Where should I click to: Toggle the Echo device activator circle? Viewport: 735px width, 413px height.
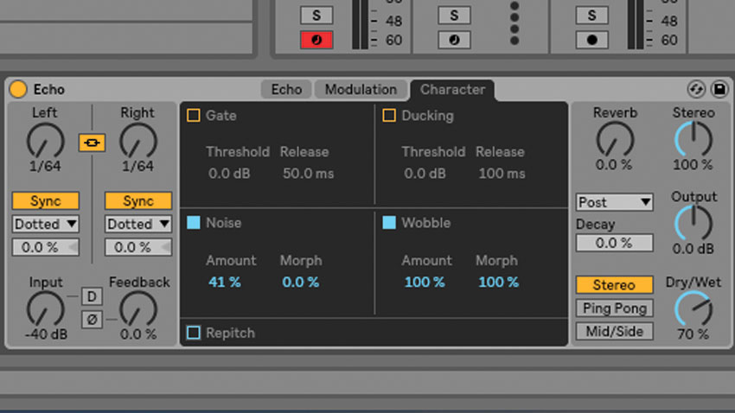tap(18, 89)
